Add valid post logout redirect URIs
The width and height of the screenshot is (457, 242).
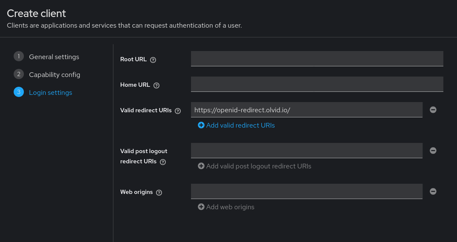pos(255,166)
